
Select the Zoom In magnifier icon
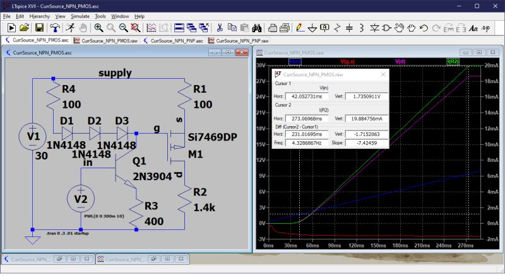pos(98,28)
